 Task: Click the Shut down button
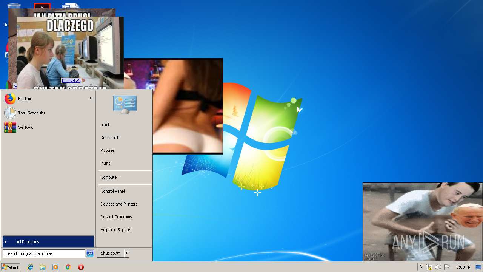111,253
